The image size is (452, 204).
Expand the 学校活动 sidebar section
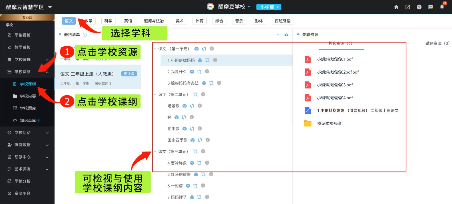click(x=28, y=133)
